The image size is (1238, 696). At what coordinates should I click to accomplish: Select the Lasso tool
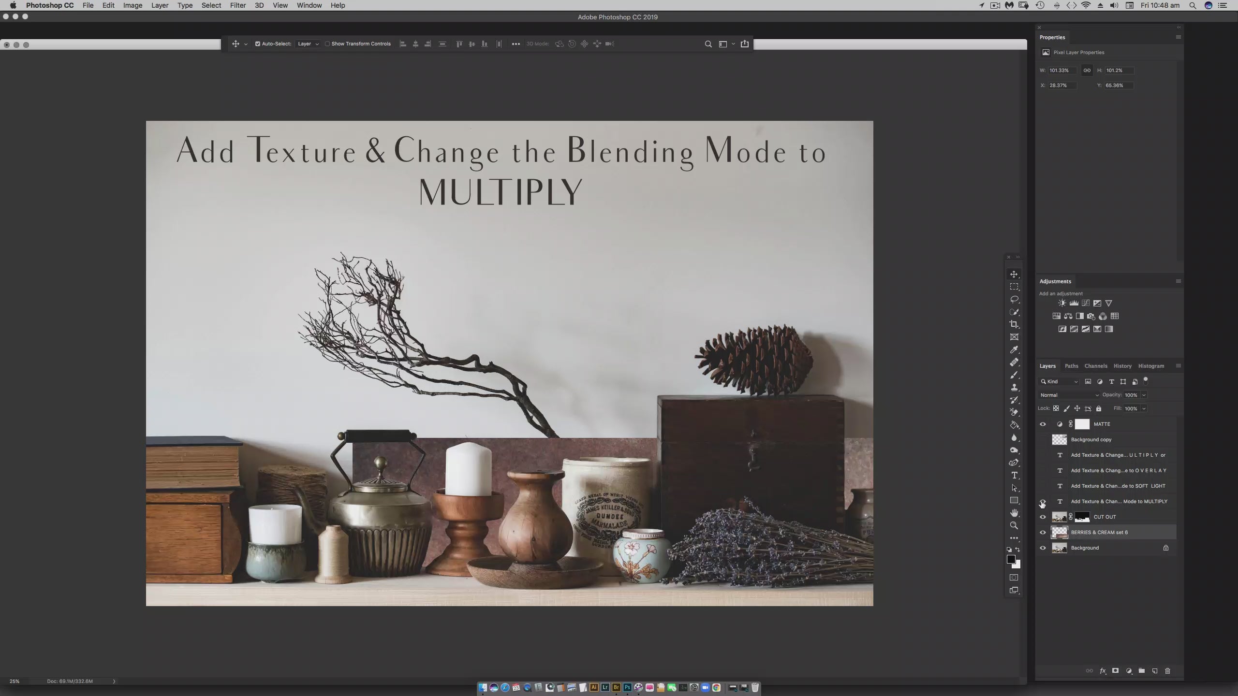pos(1014,299)
